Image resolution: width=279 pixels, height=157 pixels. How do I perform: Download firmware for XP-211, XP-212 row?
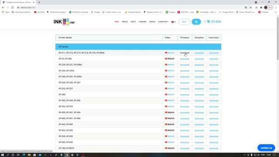(184, 53)
